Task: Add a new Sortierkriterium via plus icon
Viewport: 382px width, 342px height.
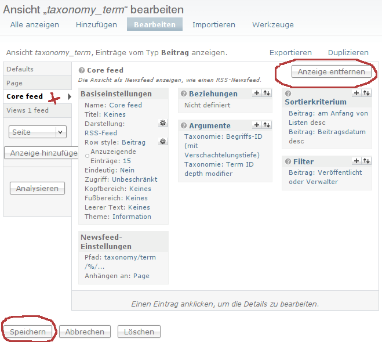Action: click(356, 93)
